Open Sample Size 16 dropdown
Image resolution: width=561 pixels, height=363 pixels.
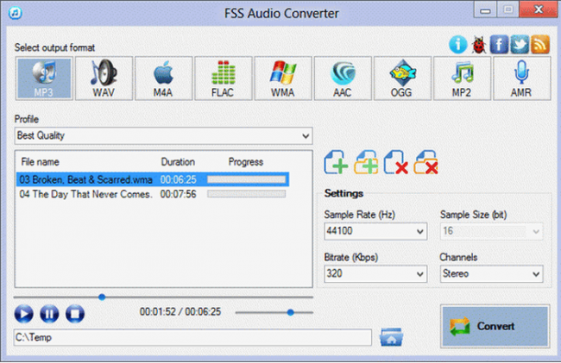(x=492, y=231)
